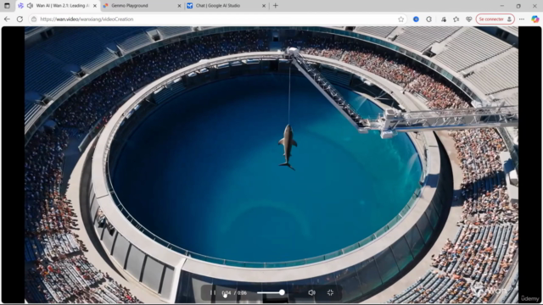Close the Google AI Studio tab

[264, 6]
